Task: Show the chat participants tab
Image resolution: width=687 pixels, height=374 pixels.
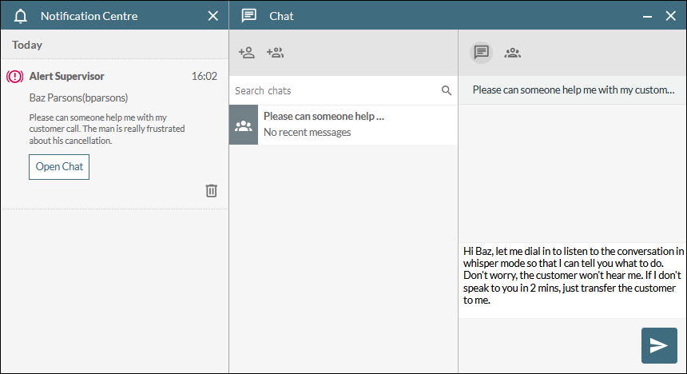Action: coord(513,53)
